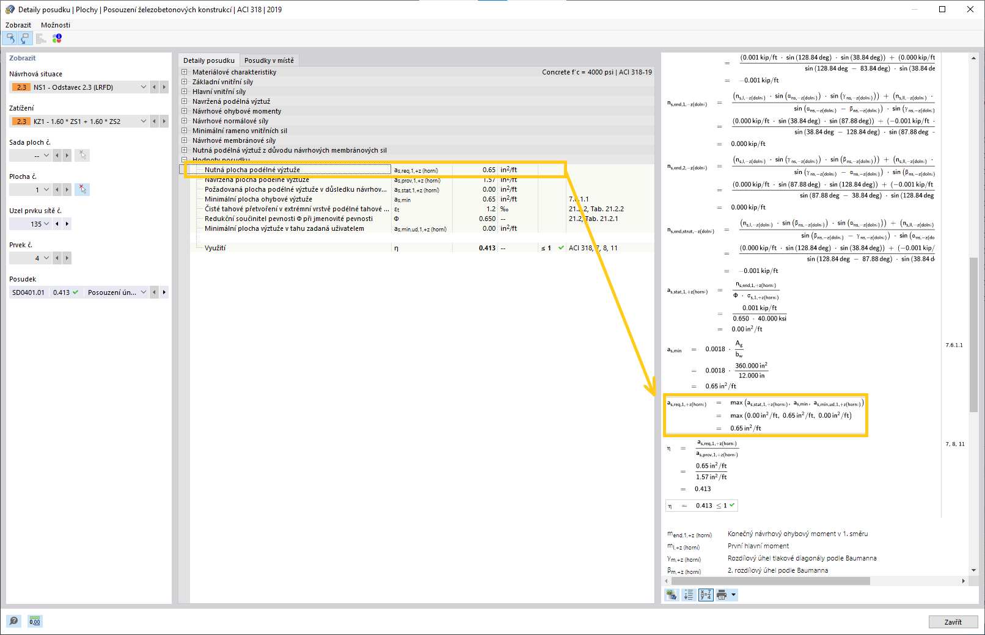
Task: Open the printer dropdown arrow
Action: click(x=734, y=595)
